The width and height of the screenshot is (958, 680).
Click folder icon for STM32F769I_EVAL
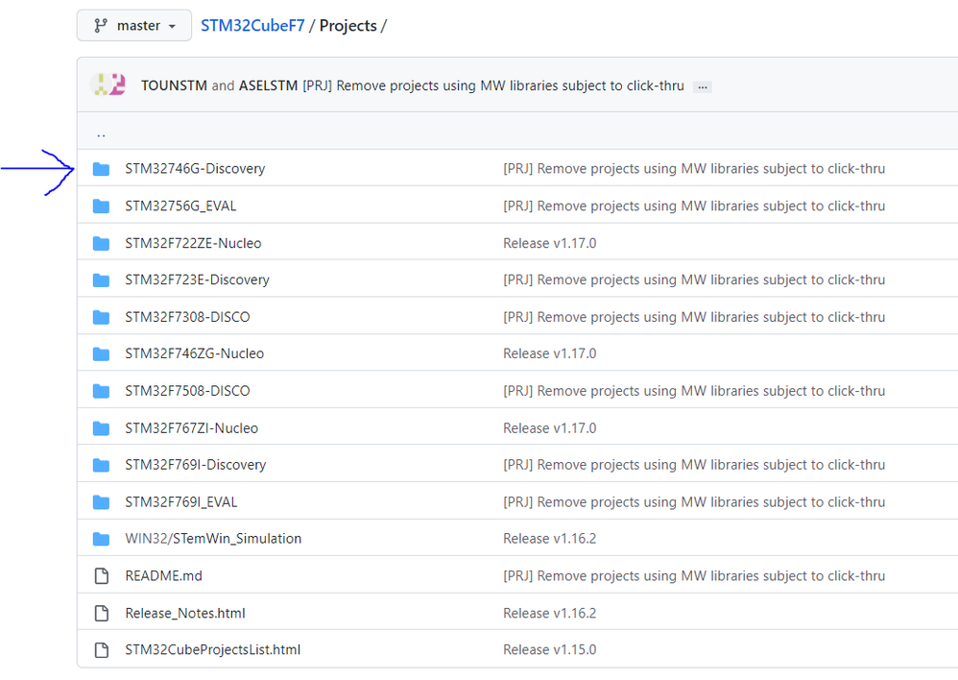point(101,502)
